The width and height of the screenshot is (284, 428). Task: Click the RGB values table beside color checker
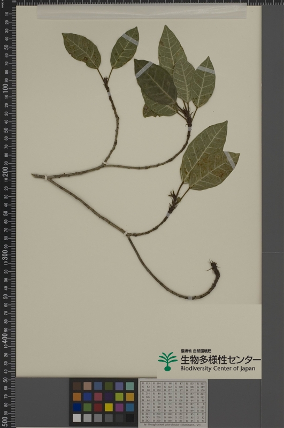click(x=173, y=402)
